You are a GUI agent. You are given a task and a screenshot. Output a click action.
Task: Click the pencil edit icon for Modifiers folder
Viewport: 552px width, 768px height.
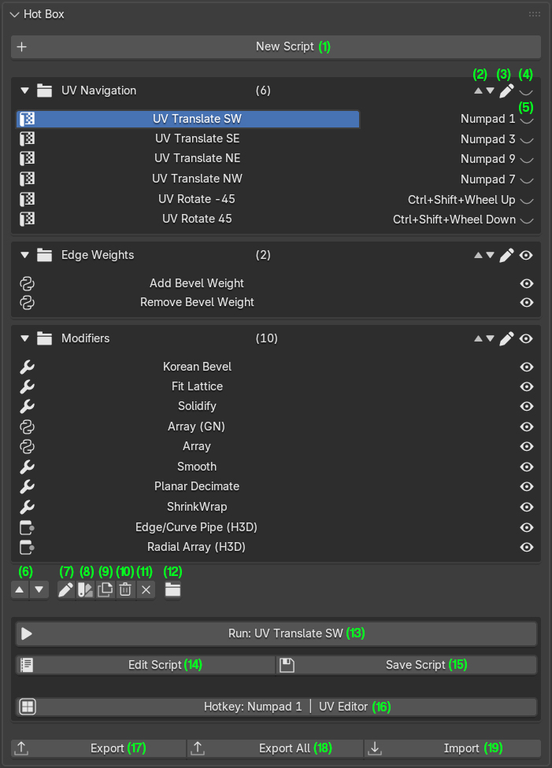(506, 338)
